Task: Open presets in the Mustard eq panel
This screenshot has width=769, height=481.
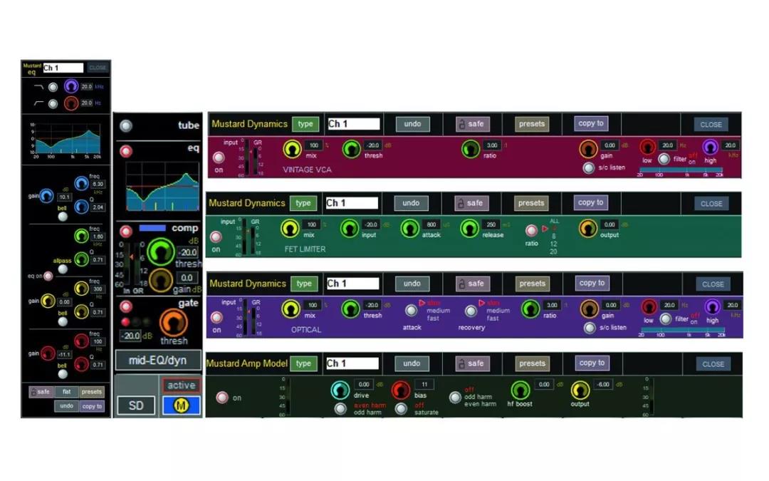Action: coord(92,392)
